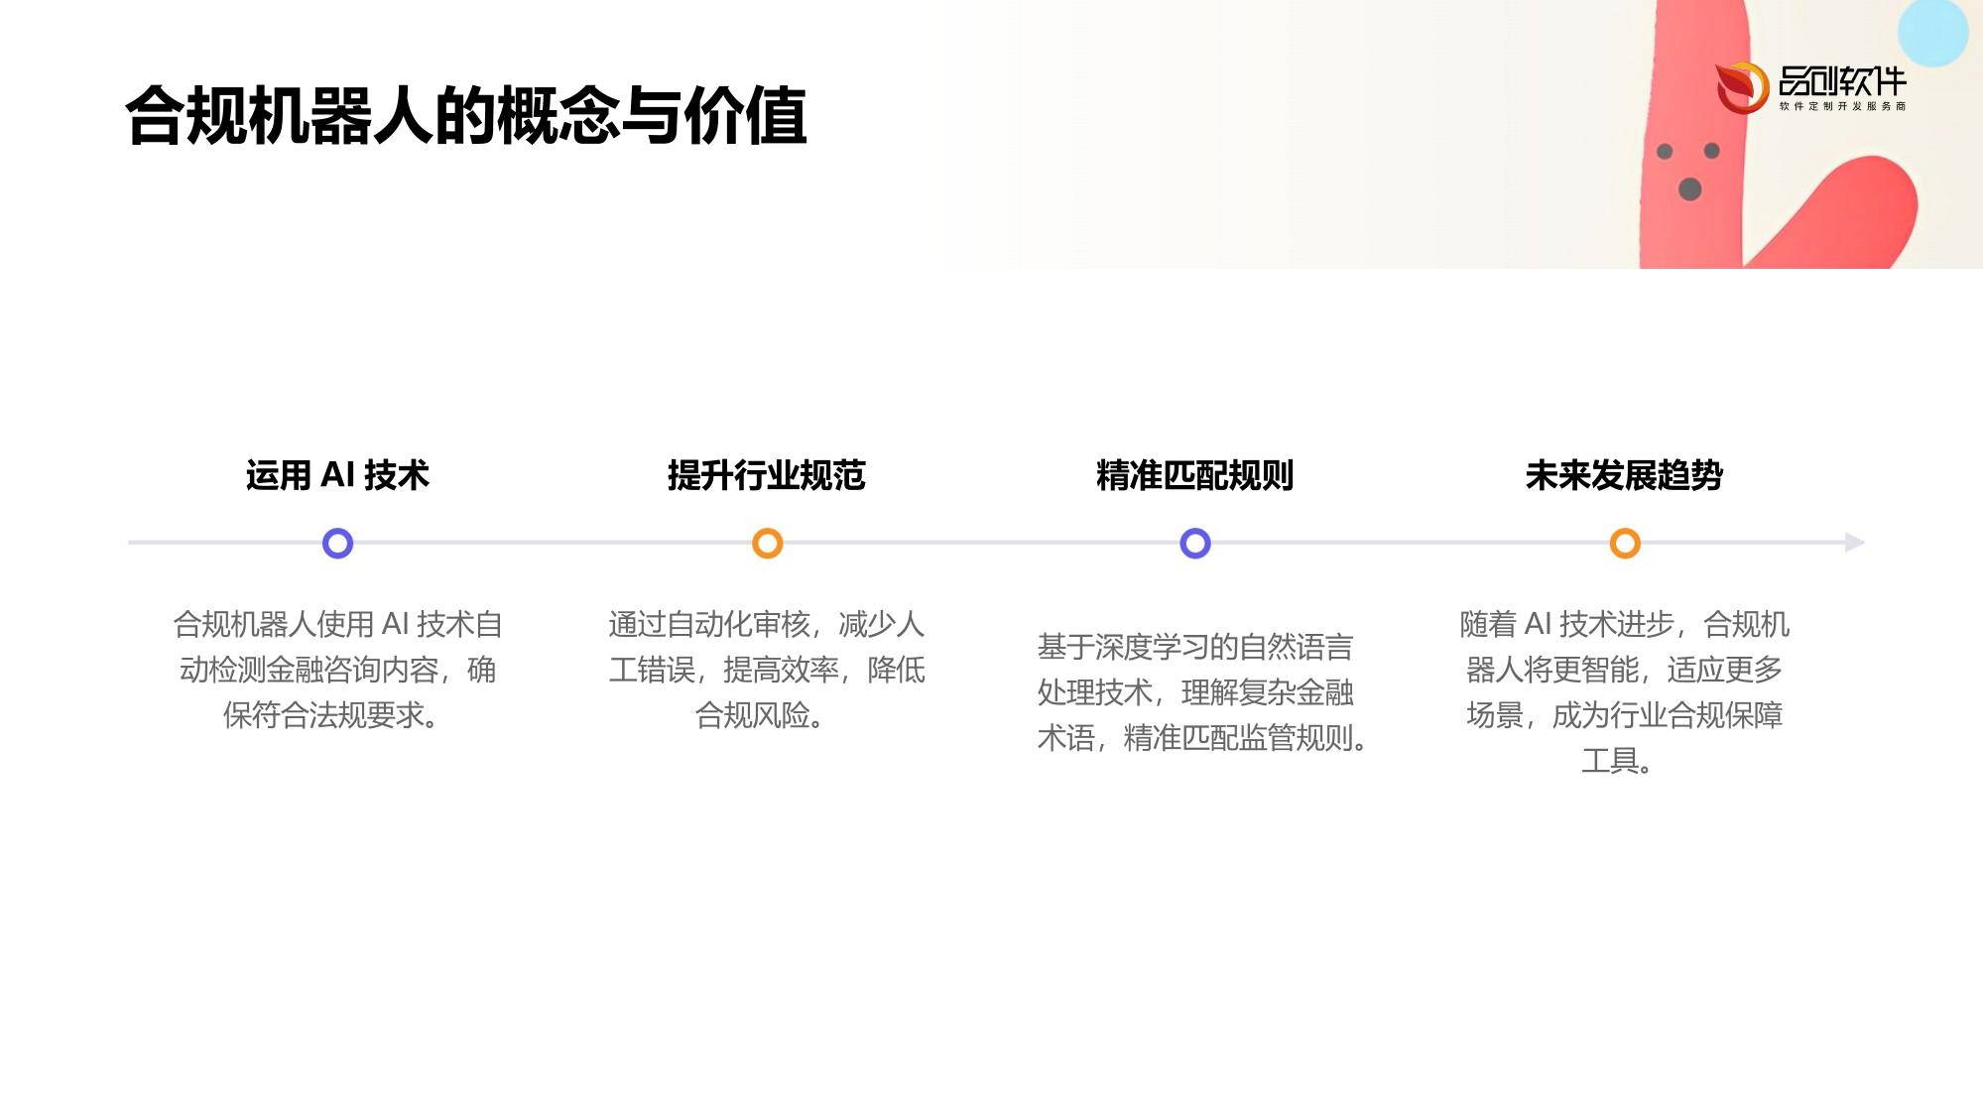The image size is (1983, 1116).
Task: Click the 品创软件 logo in the corner
Action: 1810,87
